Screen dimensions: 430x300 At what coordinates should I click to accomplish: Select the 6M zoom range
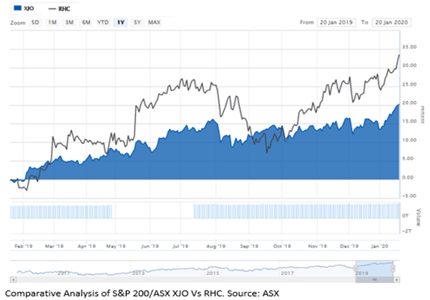[x=86, y=23]
